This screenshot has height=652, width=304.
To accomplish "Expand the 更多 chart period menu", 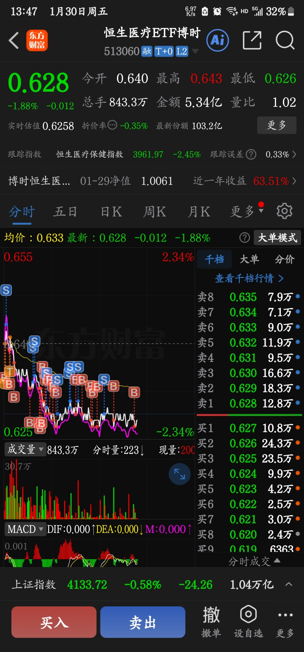I will [247, 211].
